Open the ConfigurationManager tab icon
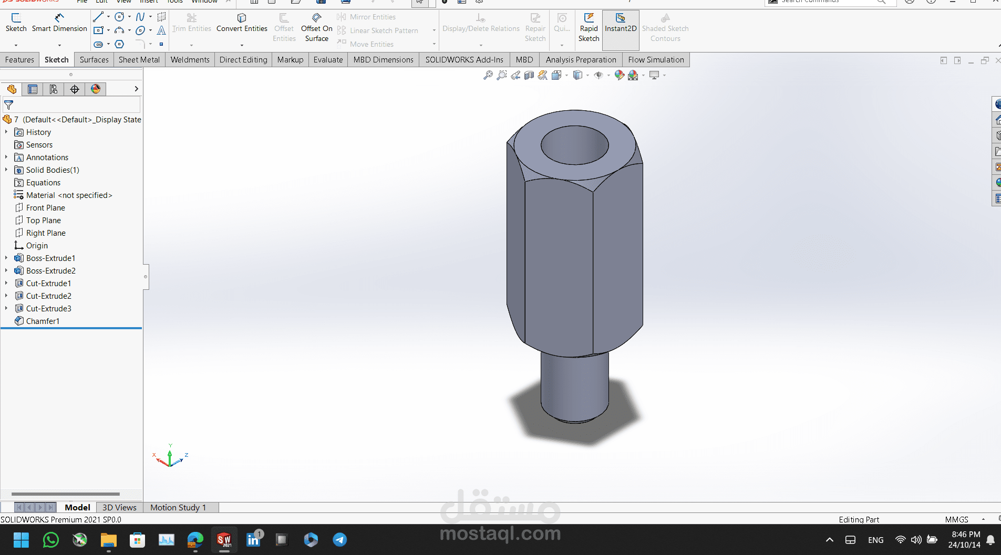The image size is (1001, 555). coord(54,89)
